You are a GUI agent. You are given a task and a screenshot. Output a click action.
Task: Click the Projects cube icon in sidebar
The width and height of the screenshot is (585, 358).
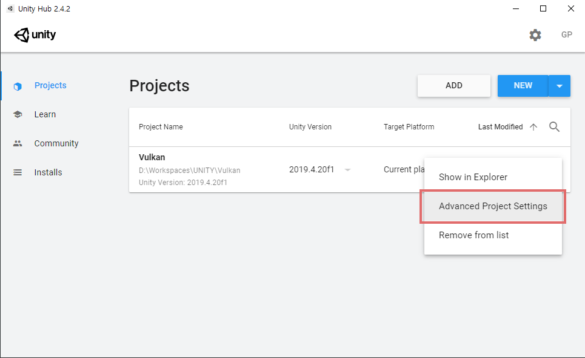click(x=18, y=86)
